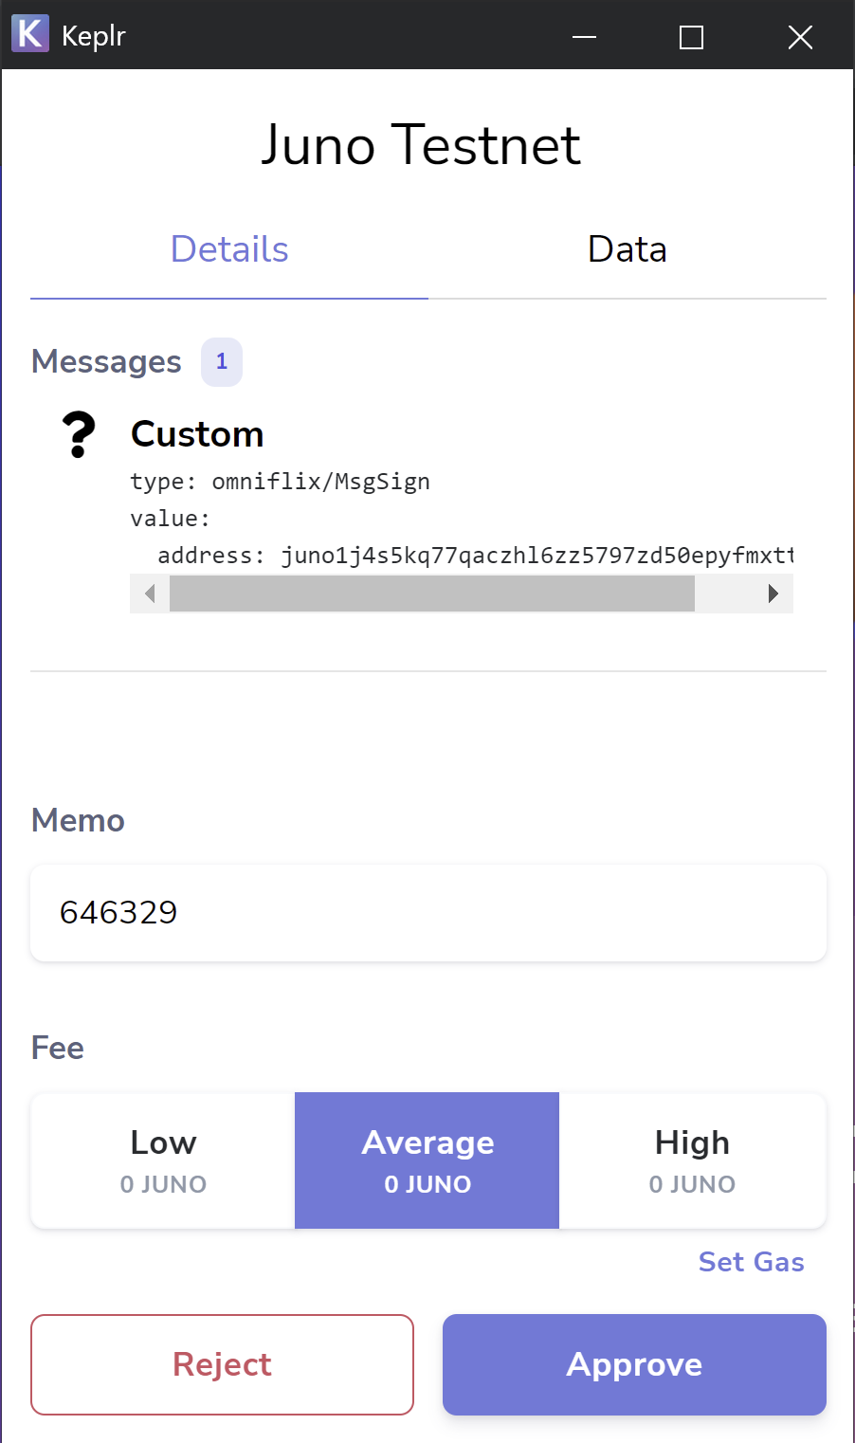
Task: Click the Custom message title
Action: (197, 434)
